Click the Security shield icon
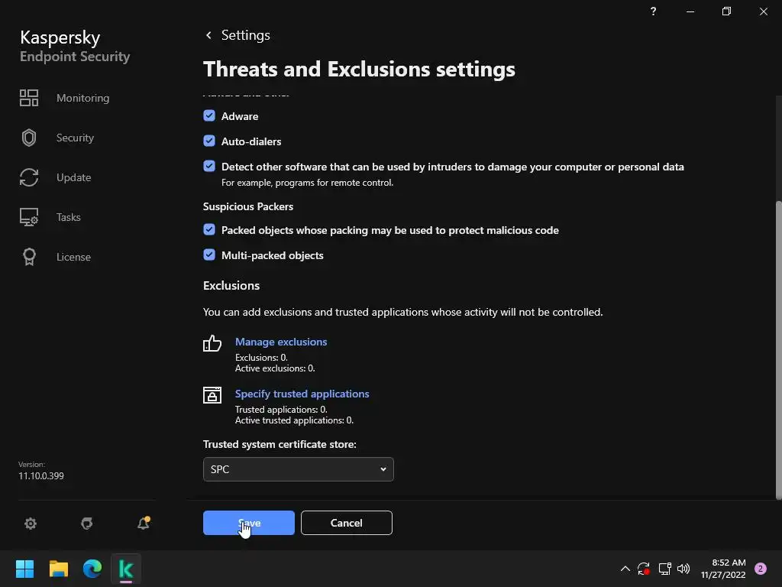This screenshot has width=782, height=587. tap(29, 138)
